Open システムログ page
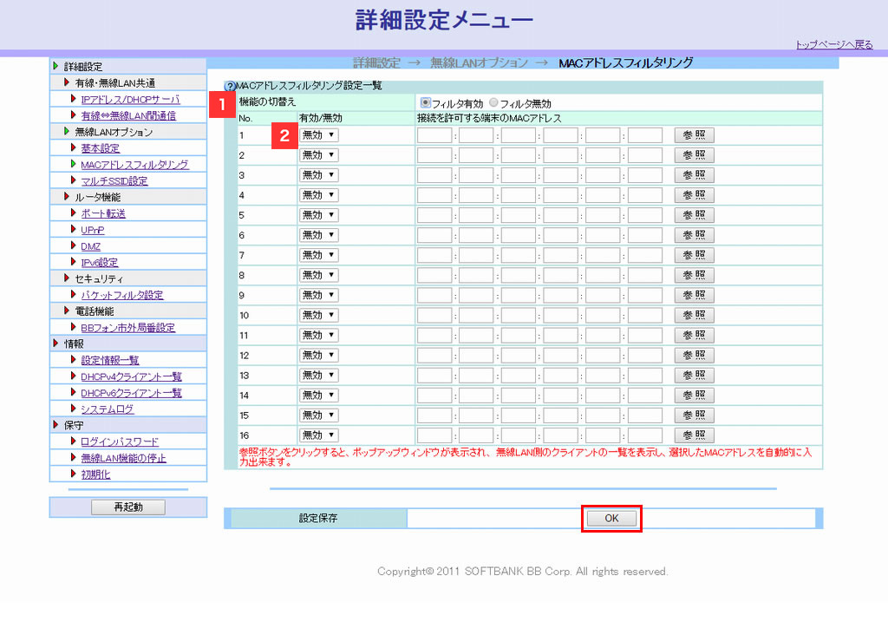Image resolution: width=888 pixels, height=641 pixels. pos(108,409)
